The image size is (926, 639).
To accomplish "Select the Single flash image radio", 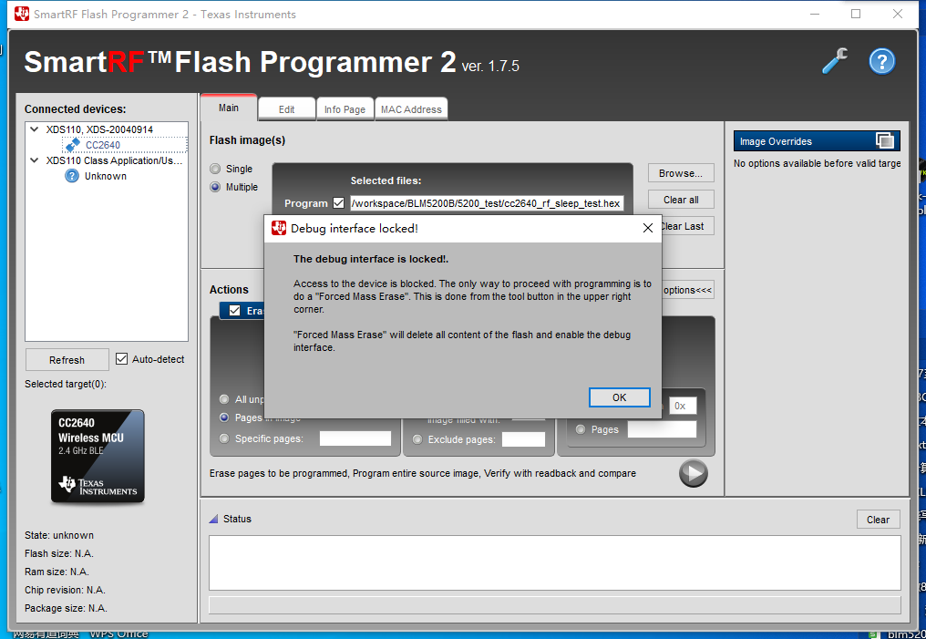I will click(x=215, y=169).
